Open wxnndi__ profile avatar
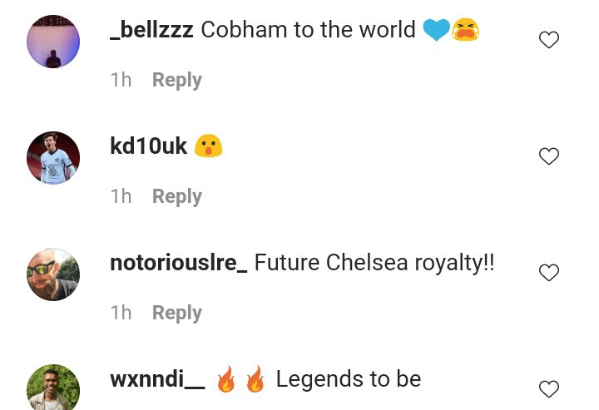This screenshot has width=599, height=410. coord(53,387)
